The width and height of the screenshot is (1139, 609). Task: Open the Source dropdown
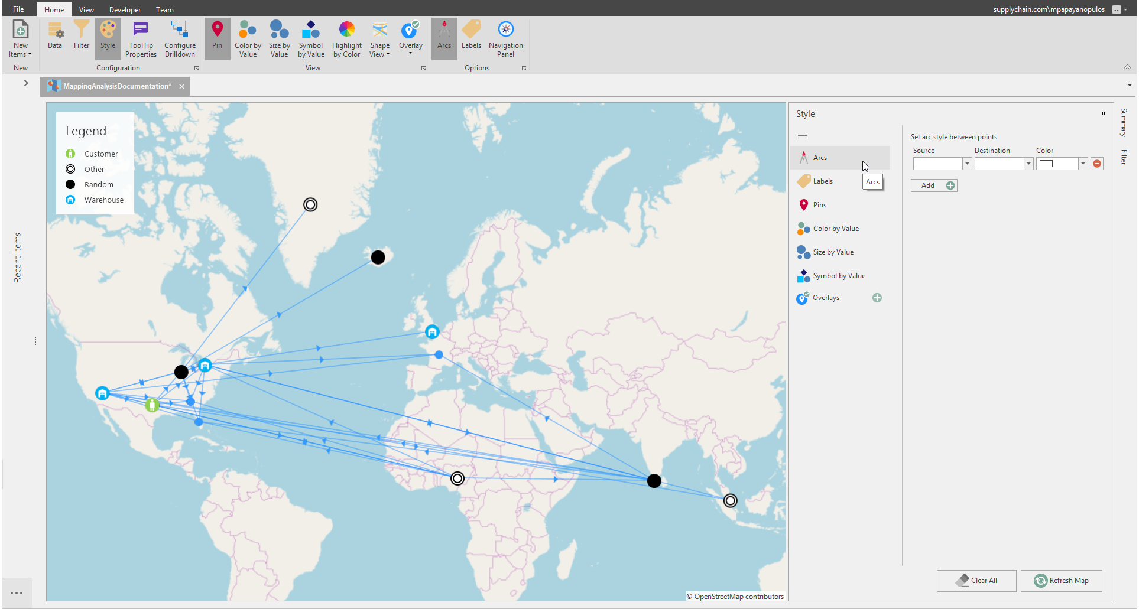point(967,164)
